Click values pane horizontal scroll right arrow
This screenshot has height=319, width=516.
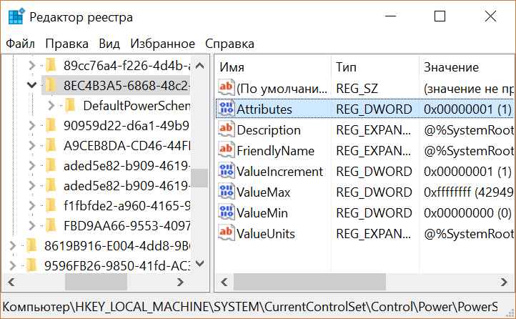coord(504,282)
